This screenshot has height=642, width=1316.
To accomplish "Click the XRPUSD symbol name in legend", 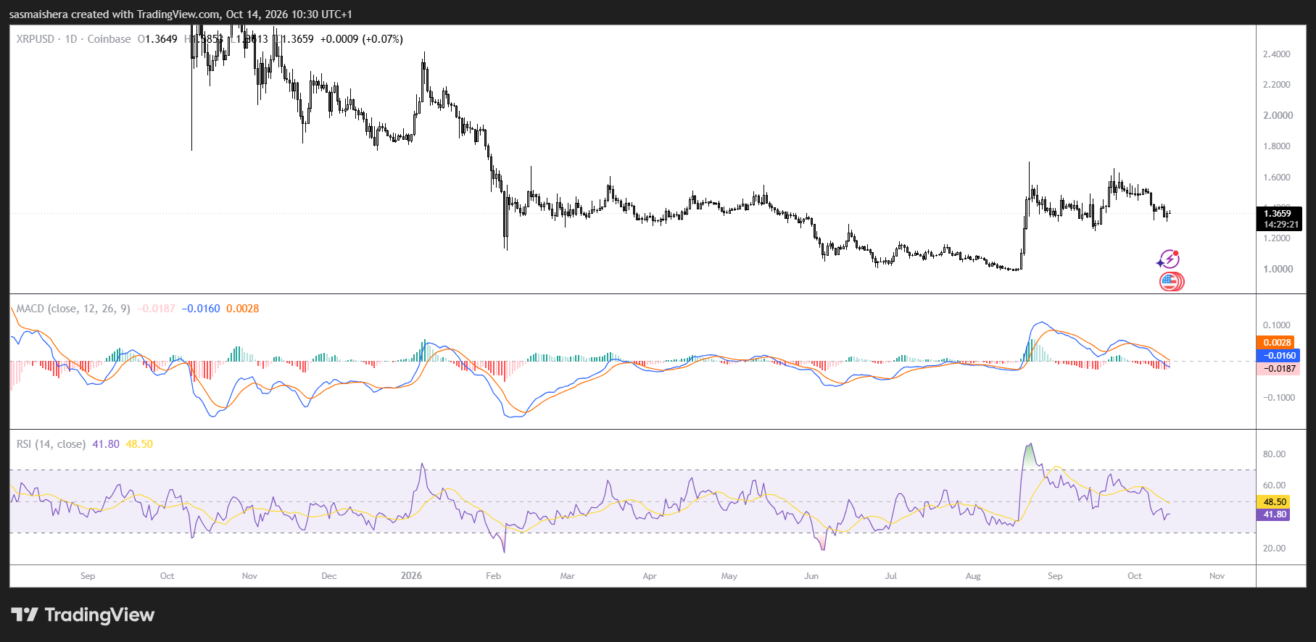I will [x=36, y=39].
